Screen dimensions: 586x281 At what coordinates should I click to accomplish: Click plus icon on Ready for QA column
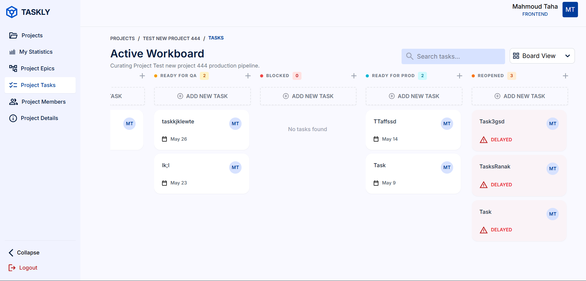(248, 76)
